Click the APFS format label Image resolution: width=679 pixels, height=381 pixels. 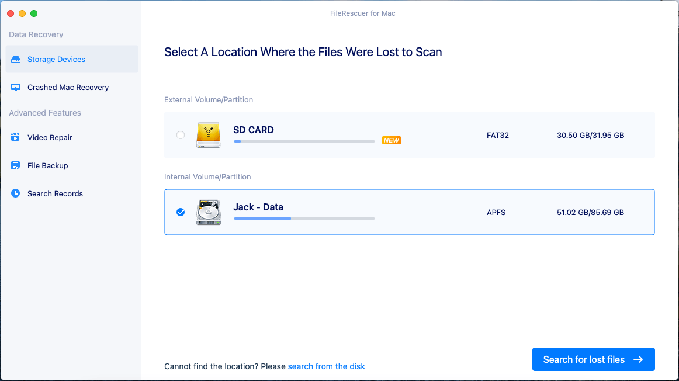click(x=496, y=212)
